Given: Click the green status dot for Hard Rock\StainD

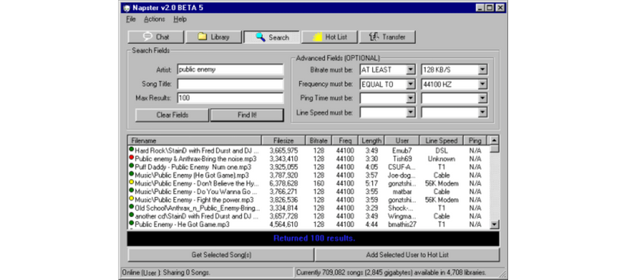Looking at the screenshot, I should tap(131, 149).
